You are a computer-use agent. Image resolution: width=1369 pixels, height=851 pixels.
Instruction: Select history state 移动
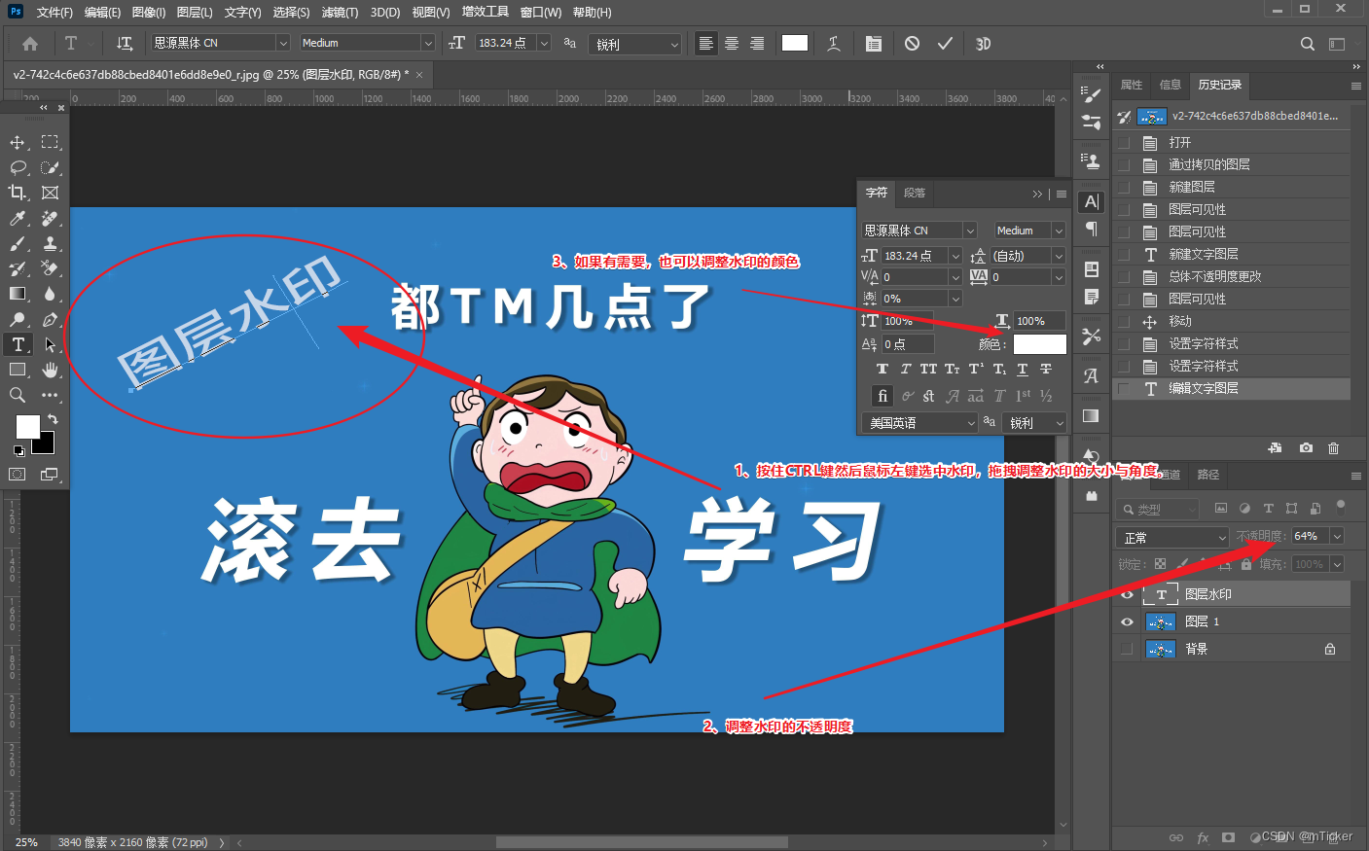pos(1232,321)
